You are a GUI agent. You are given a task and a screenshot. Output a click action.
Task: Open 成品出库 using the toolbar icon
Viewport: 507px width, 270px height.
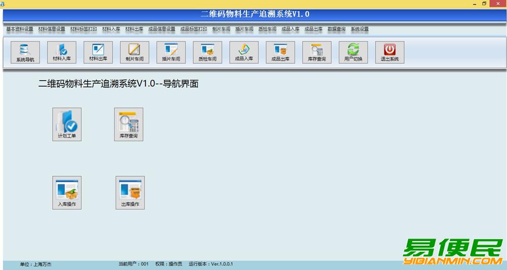[280, 52]
